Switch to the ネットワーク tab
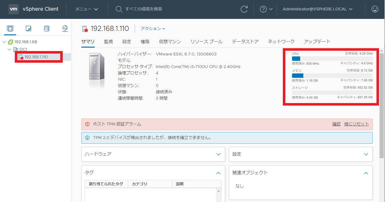 [x=281, y=42]
